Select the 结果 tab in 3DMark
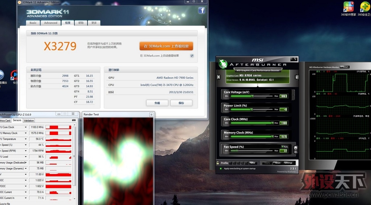Viewport: 371px width, 205px height. tap(68, 23)
